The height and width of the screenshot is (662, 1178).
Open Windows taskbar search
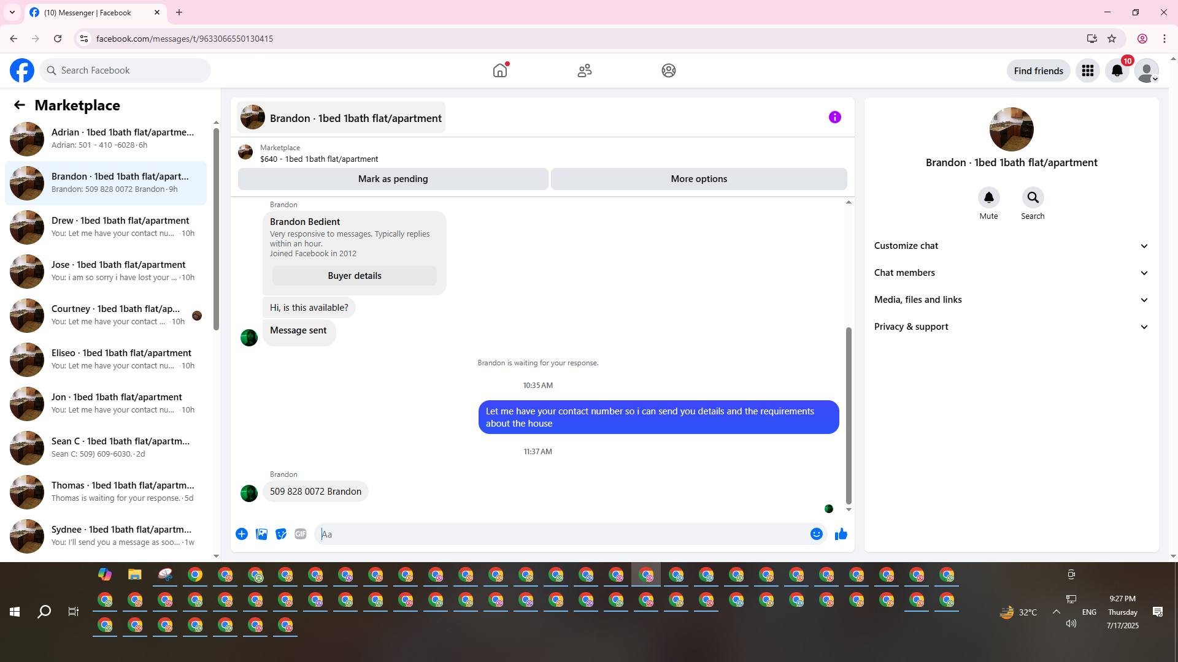[44, 611]
